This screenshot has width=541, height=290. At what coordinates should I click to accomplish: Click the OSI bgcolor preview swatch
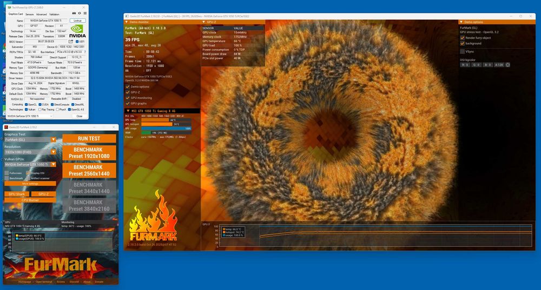click(507, 65)
